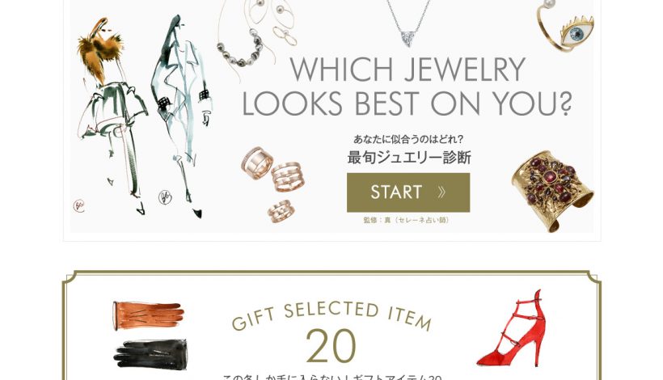
Task: Click the double chevron arrow on START
Action: (441, 192)
